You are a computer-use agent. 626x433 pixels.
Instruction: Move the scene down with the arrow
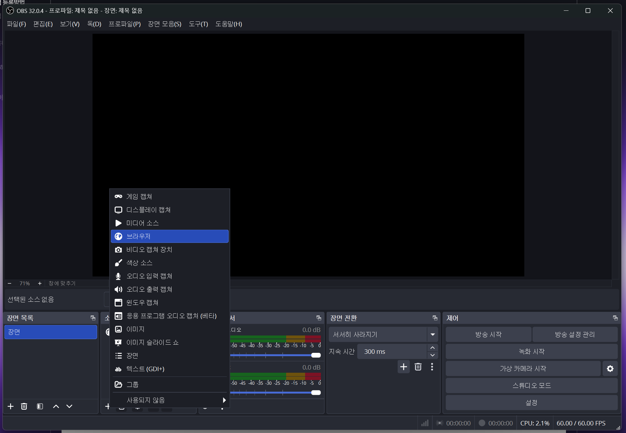(69, 406)
